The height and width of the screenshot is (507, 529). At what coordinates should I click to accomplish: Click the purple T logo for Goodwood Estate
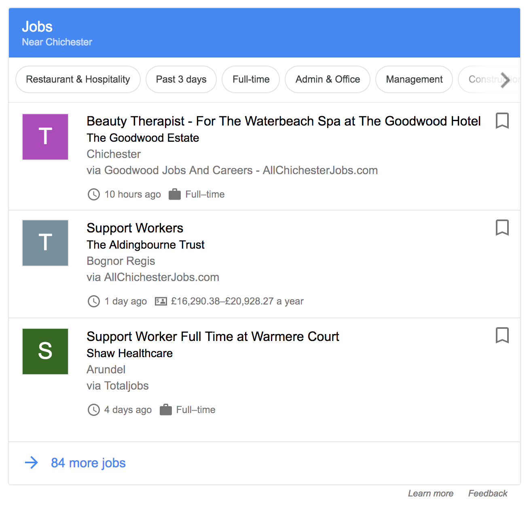[x=45, y=137]
